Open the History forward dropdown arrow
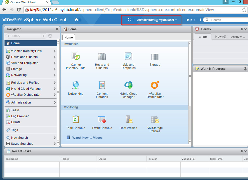Viewport: 248px width, 180px height. point(44,36)
